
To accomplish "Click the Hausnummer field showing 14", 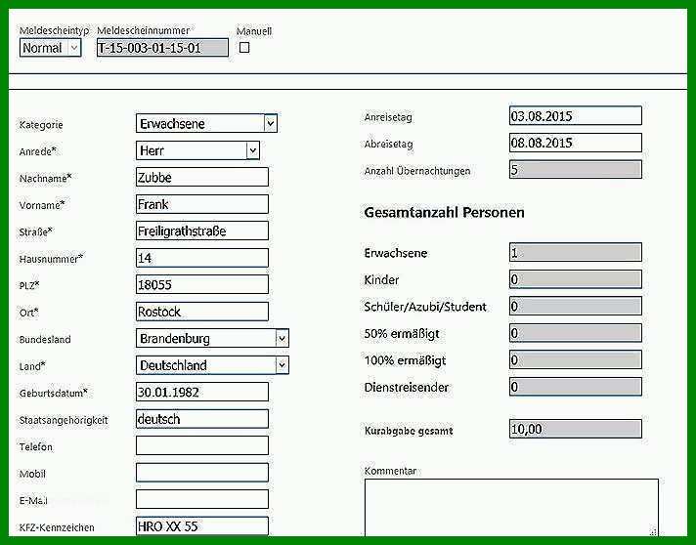I will coord(202,258).
